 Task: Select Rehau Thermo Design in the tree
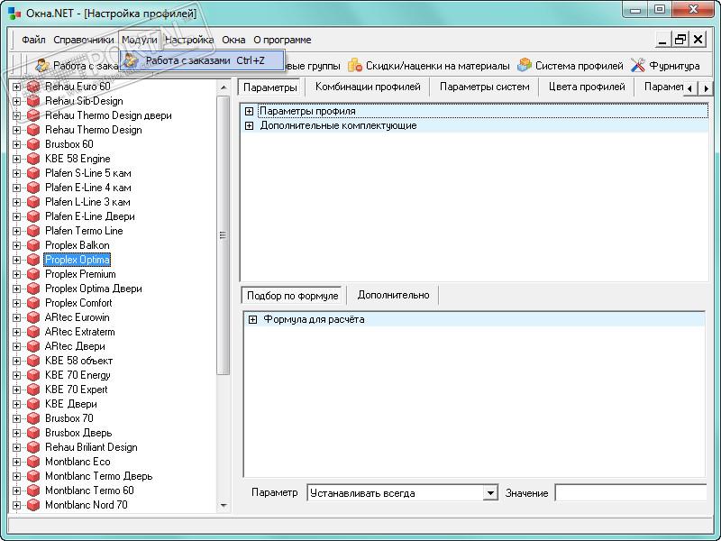94,130
